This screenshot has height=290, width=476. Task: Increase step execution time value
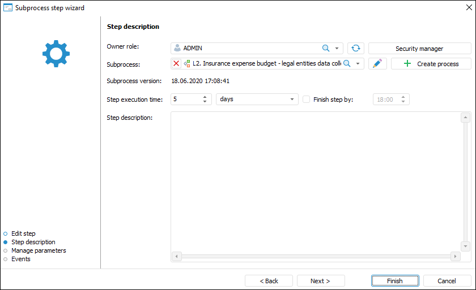point(205,97)
